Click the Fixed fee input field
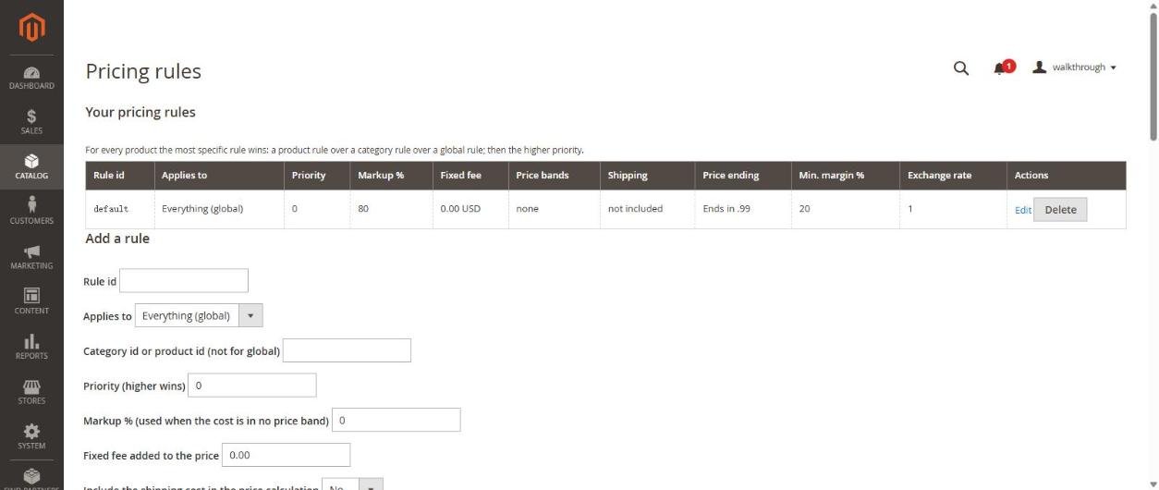The height and width of the screenshot is (490, 1159). (286, 455)
